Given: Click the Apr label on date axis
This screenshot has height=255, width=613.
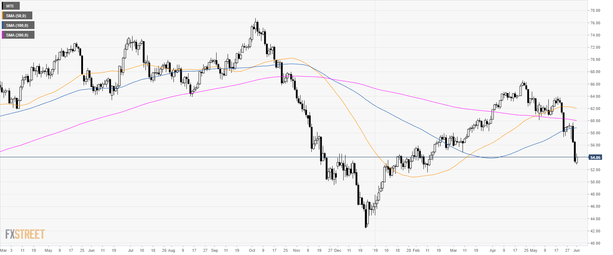Looking at the screenshot, I should 493,250.
